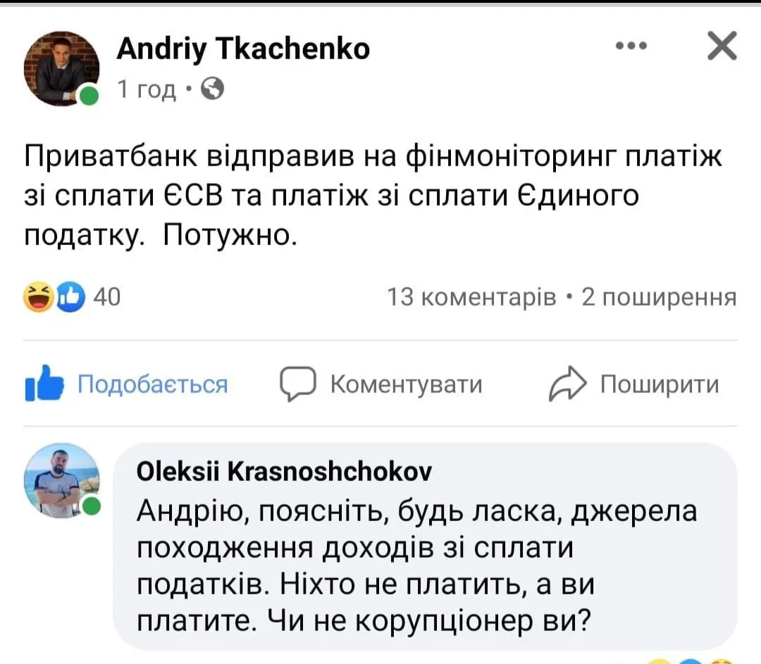Close the post with the X icon

(x=721, y=47)
